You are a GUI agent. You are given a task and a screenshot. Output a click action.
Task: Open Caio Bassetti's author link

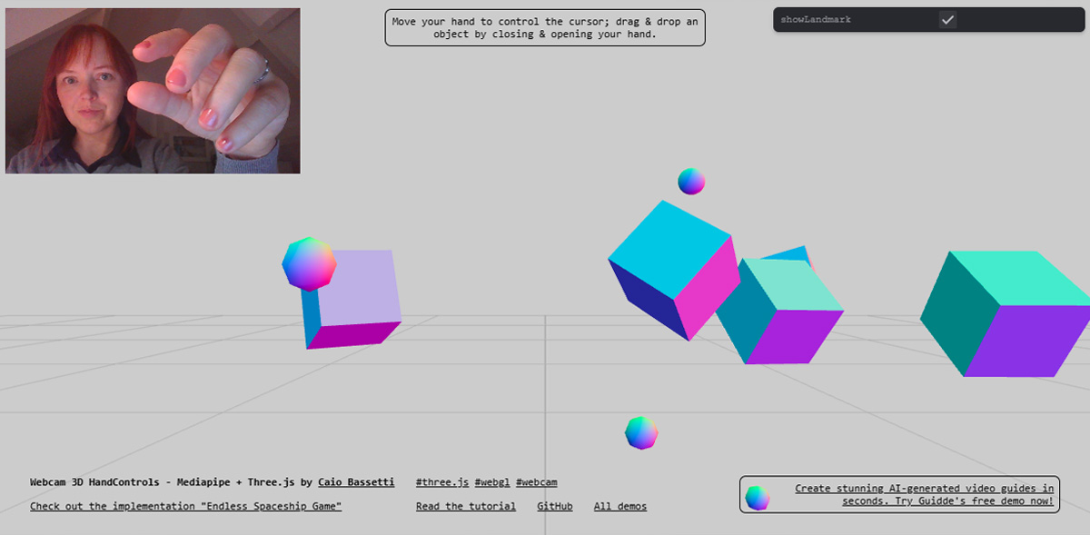tap(356, 482)
